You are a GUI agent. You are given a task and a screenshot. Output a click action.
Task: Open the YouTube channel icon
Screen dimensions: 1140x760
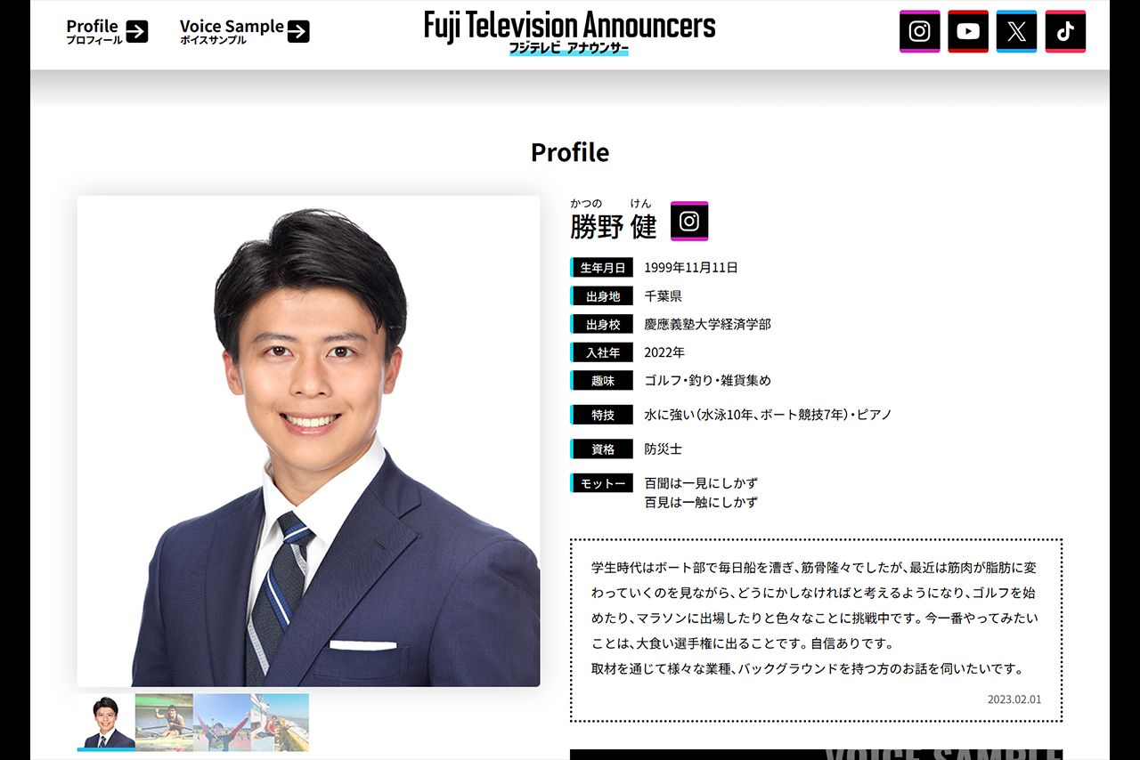click(968, 30)
